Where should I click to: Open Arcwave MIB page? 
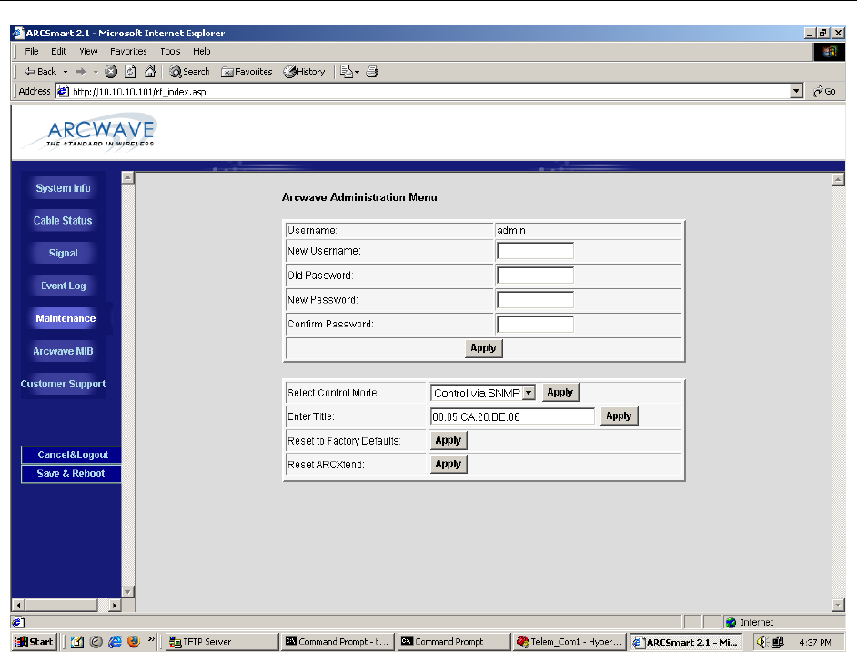pos(63,351)
